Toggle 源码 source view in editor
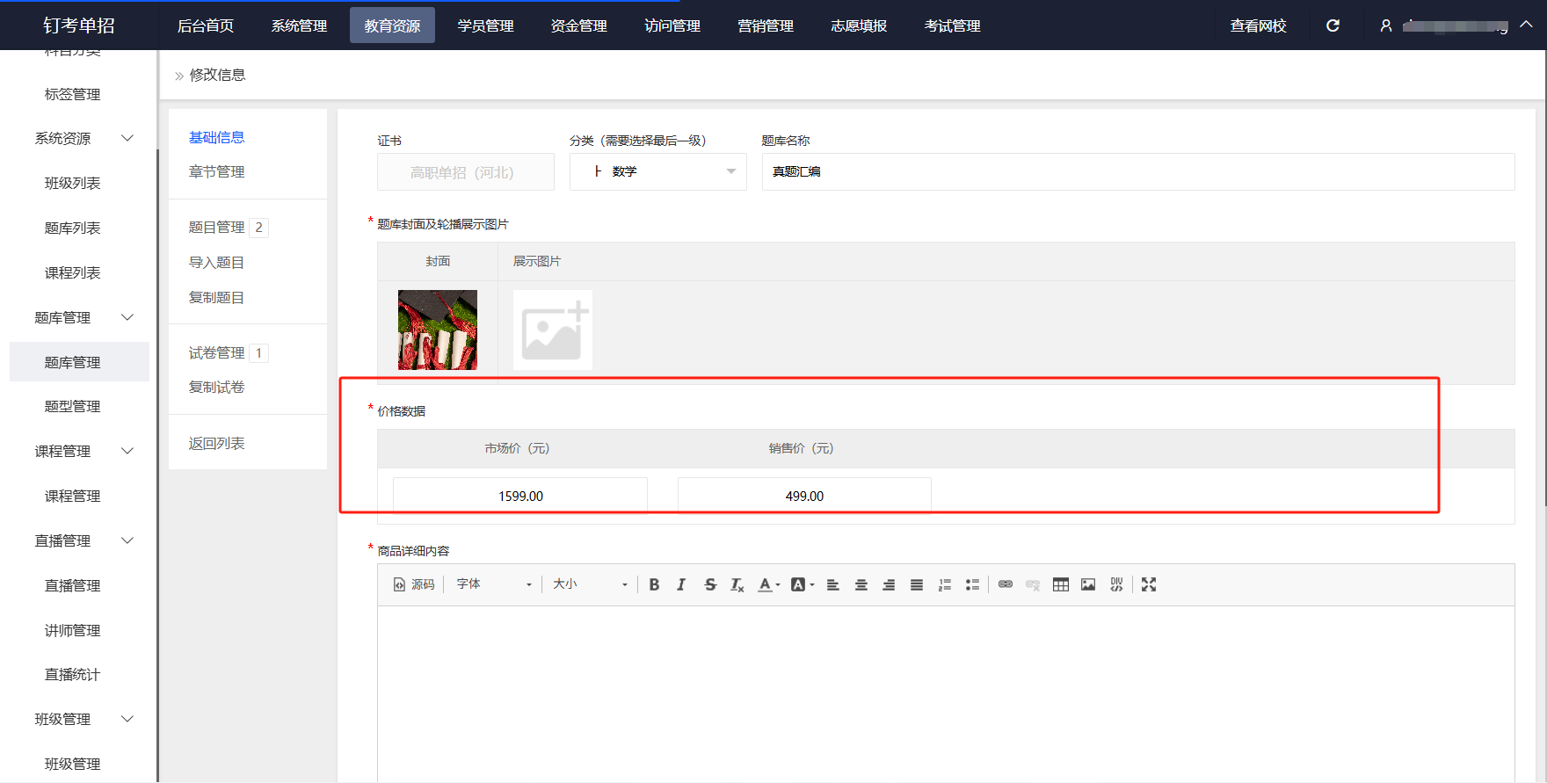 tap(414, 584)
